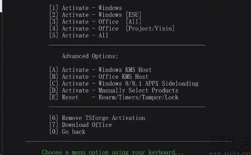Choose Activate Windows KMS Host entry

pos(100,70)
